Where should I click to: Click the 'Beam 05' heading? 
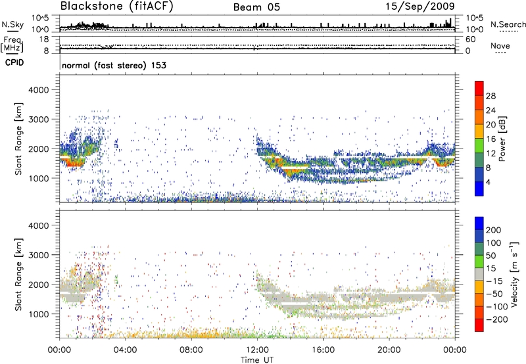point(256,7)
